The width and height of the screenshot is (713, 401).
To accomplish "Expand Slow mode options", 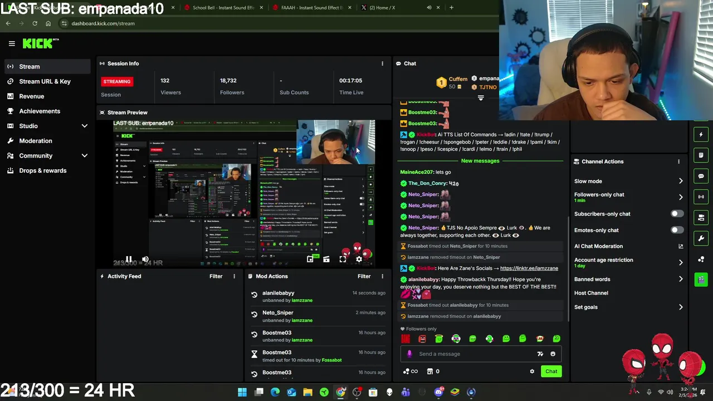I will (x=681, y=181).
